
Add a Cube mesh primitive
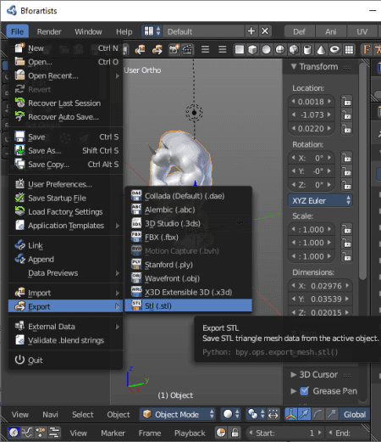[x=252, y=50]
